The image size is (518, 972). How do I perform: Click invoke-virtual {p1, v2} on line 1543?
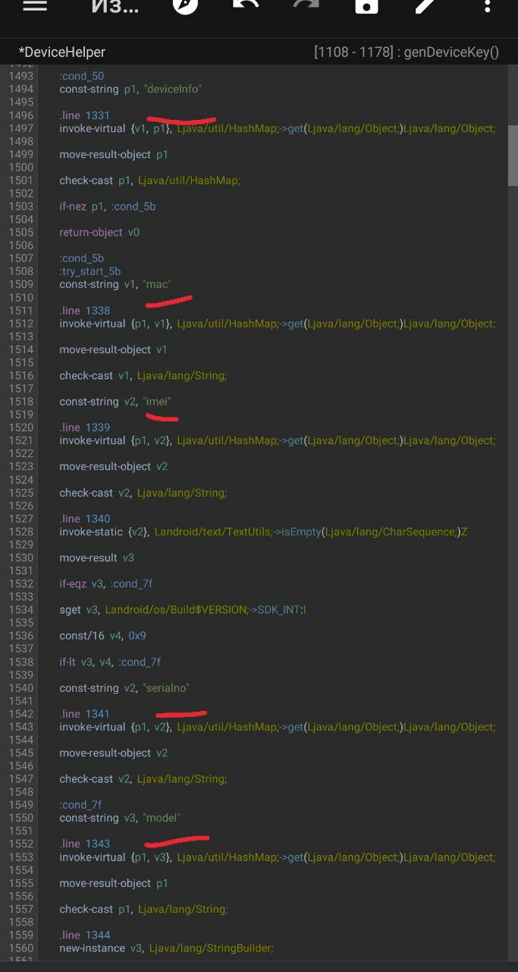coord(278,727)
